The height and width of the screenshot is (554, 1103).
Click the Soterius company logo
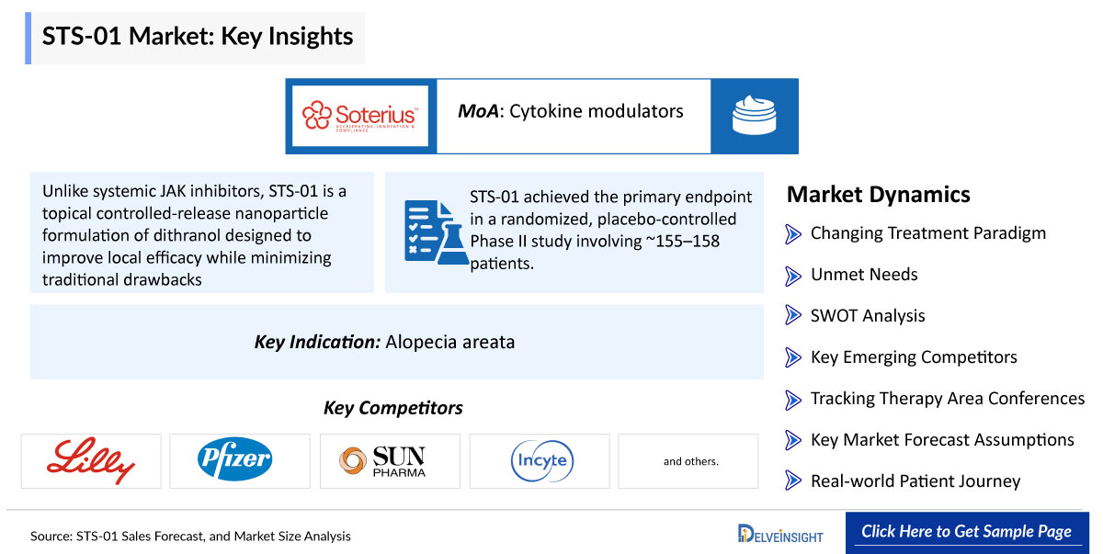(360, 116)
